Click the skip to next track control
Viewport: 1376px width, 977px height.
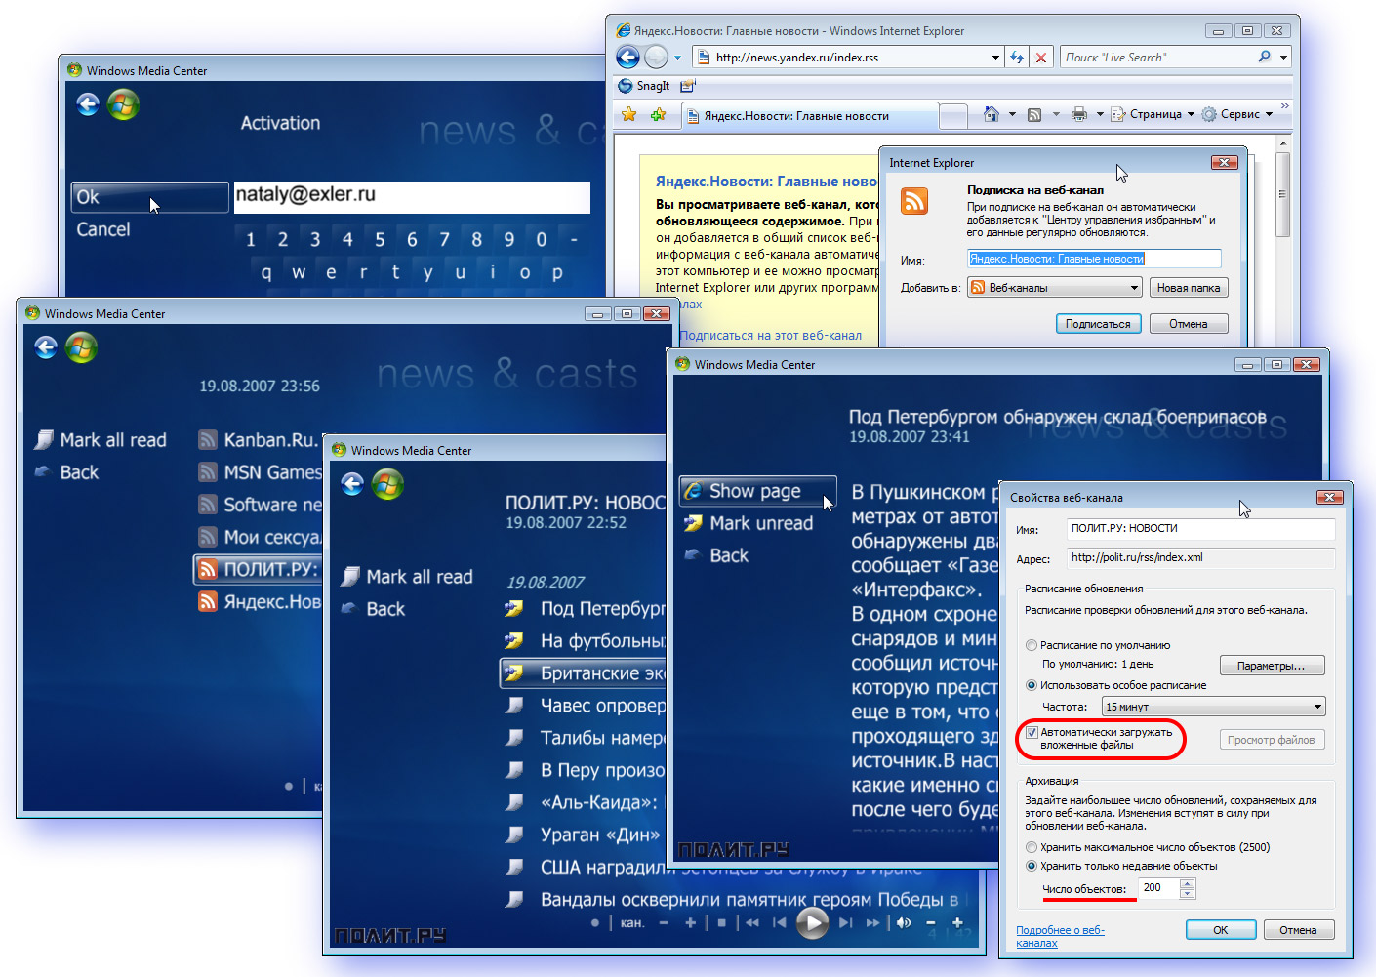[x=845, y=922]
